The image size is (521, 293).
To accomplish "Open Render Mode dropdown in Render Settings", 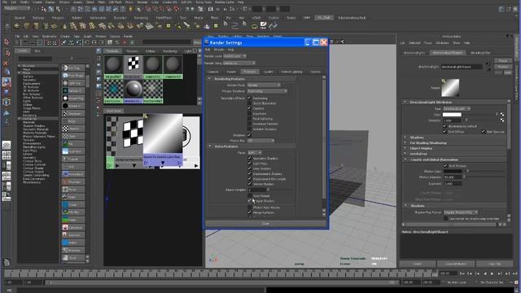I will pyautogui.click(x=264, y=85).
